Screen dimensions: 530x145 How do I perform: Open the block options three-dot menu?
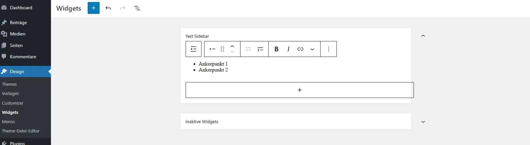[x=329, y=49]
